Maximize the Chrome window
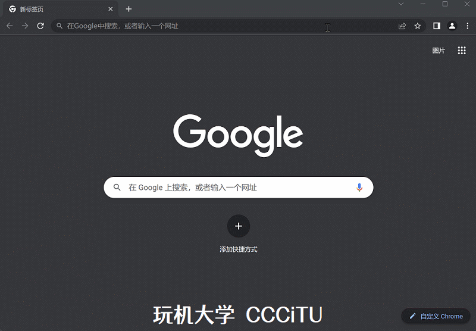Screen dimensions: 476x331 click(x=444, y=4)
